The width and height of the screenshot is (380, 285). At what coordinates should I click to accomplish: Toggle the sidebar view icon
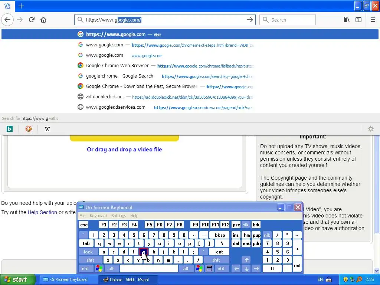pyautogui.click(x=358, y=20)
